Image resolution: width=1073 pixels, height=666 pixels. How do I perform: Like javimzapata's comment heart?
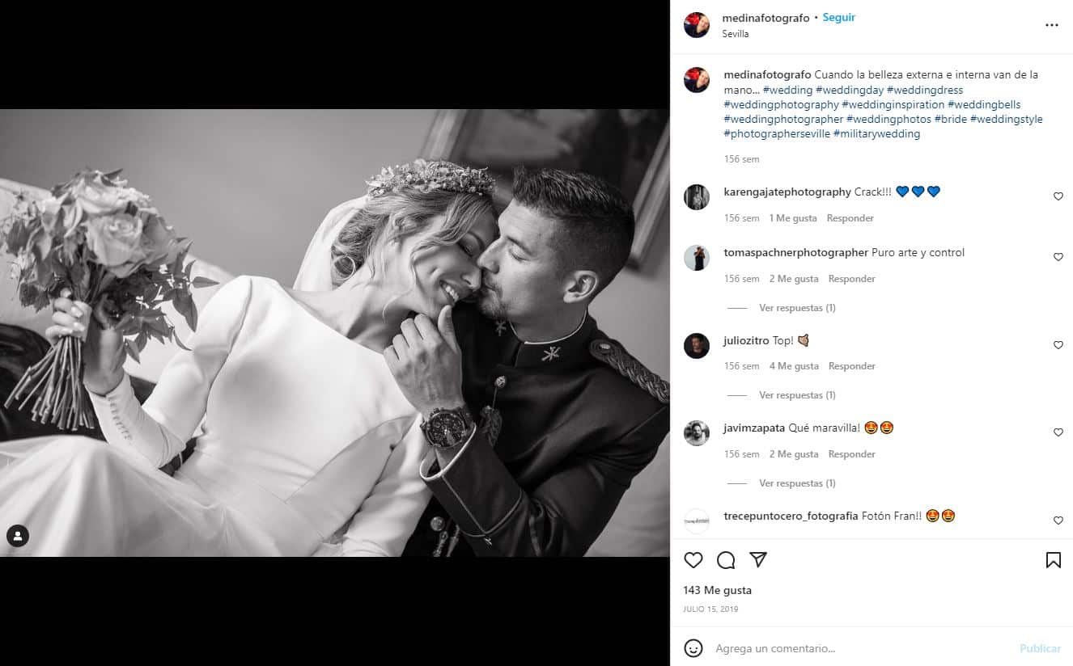coord(1058,432)
